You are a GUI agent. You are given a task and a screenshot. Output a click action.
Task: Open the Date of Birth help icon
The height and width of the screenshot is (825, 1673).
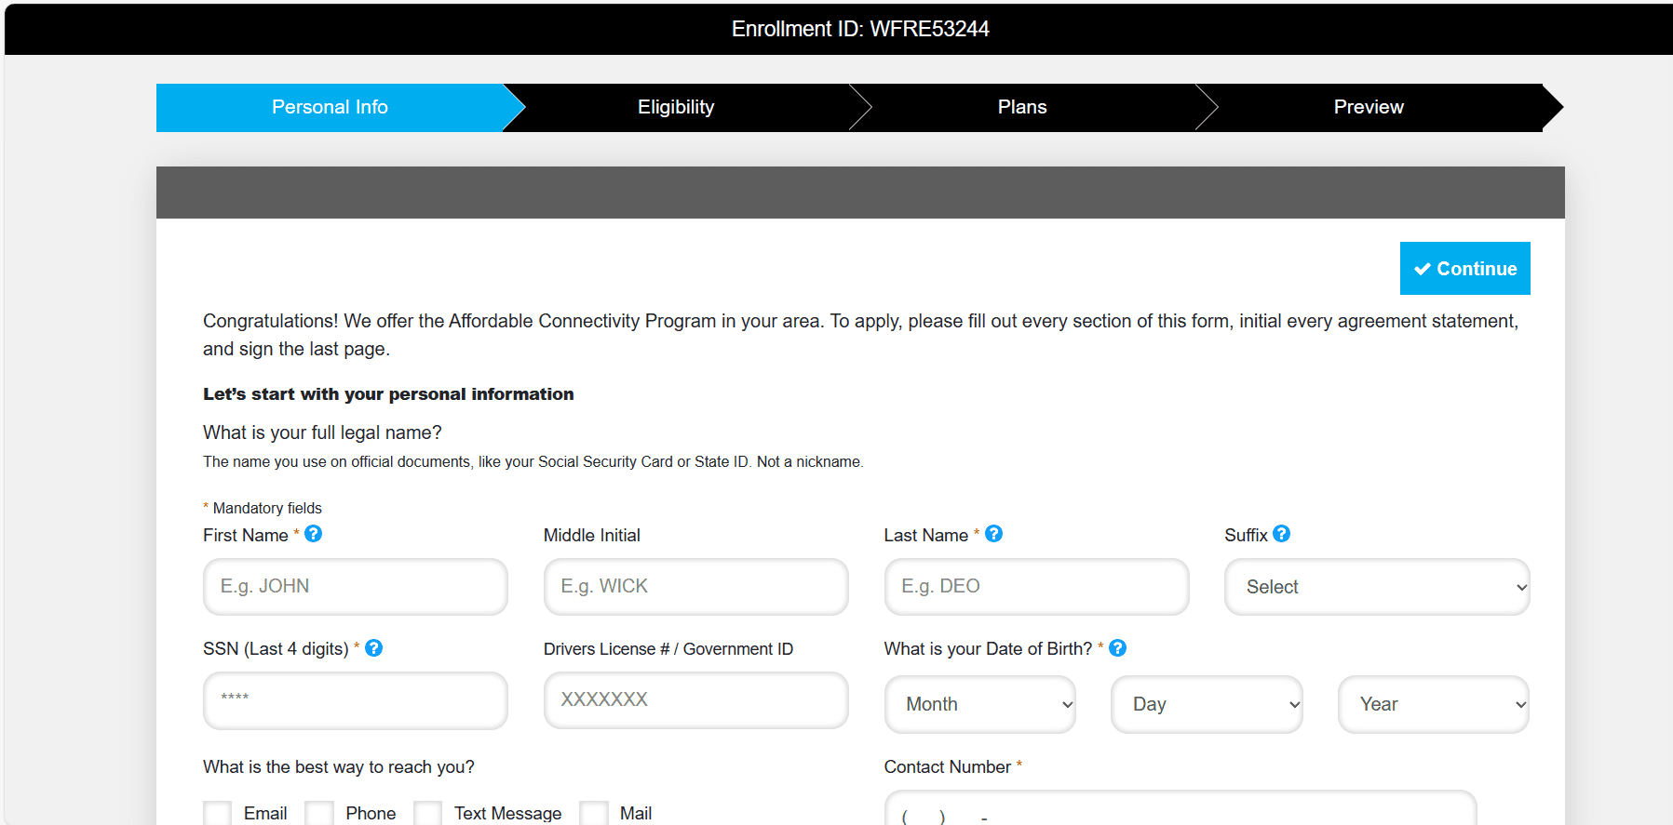click(1116, 648)
